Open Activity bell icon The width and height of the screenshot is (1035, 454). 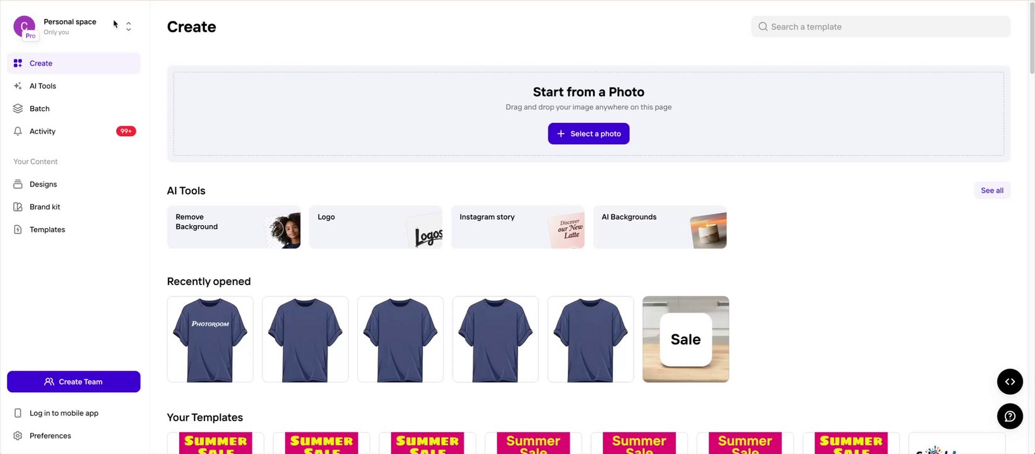click(18, 131)
